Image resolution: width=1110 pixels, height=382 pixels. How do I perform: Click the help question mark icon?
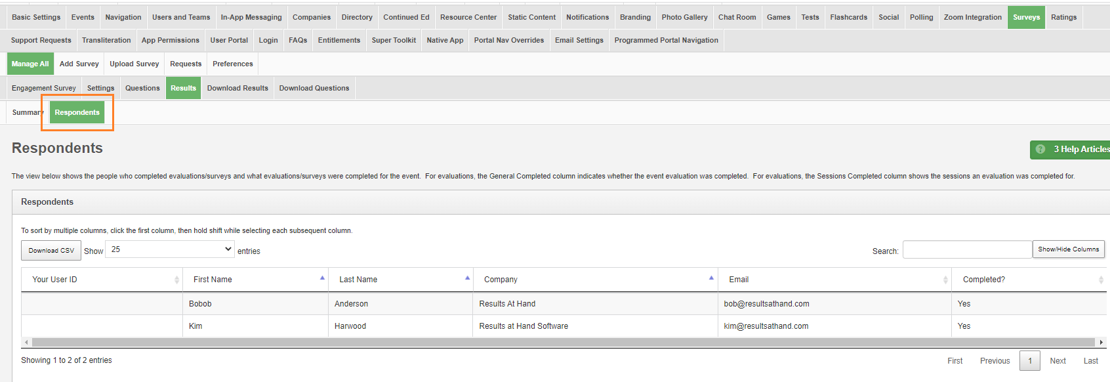pyautogui.click(x=1040, y=150)
